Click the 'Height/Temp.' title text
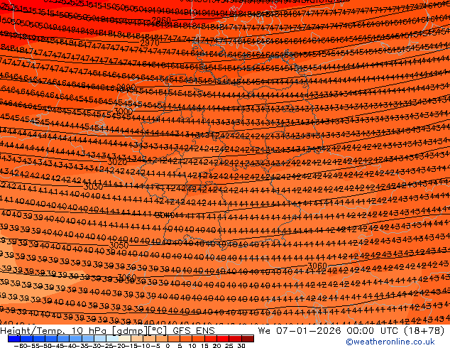 coord(31,331)
